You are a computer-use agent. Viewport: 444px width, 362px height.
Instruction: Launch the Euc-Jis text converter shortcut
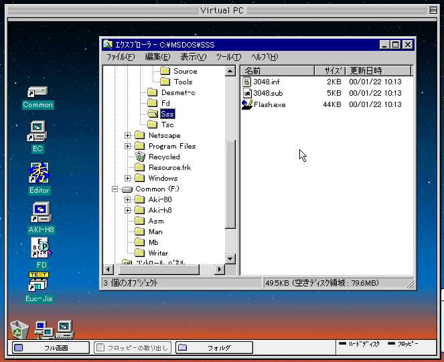pos(39,282)
